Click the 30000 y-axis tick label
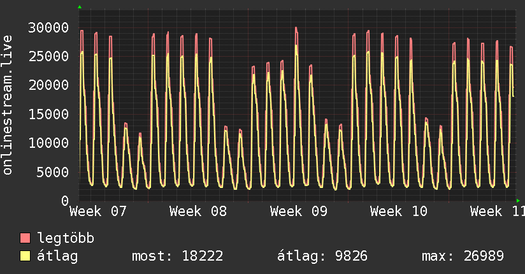 48,28
